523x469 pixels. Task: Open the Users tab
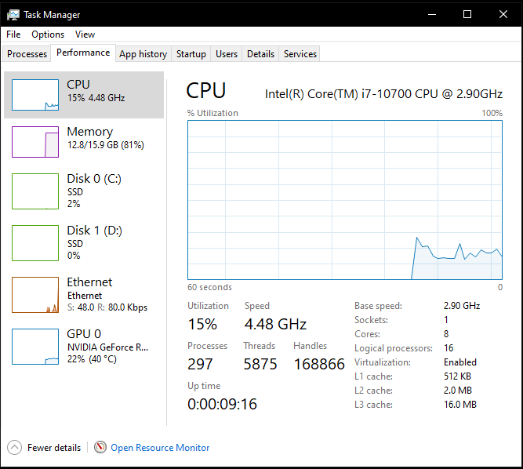click(x=227, y=54)
